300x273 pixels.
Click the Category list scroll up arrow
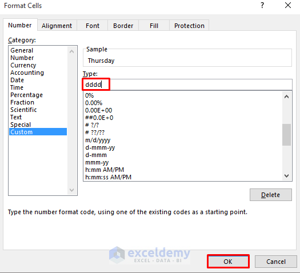click(72, 51)
